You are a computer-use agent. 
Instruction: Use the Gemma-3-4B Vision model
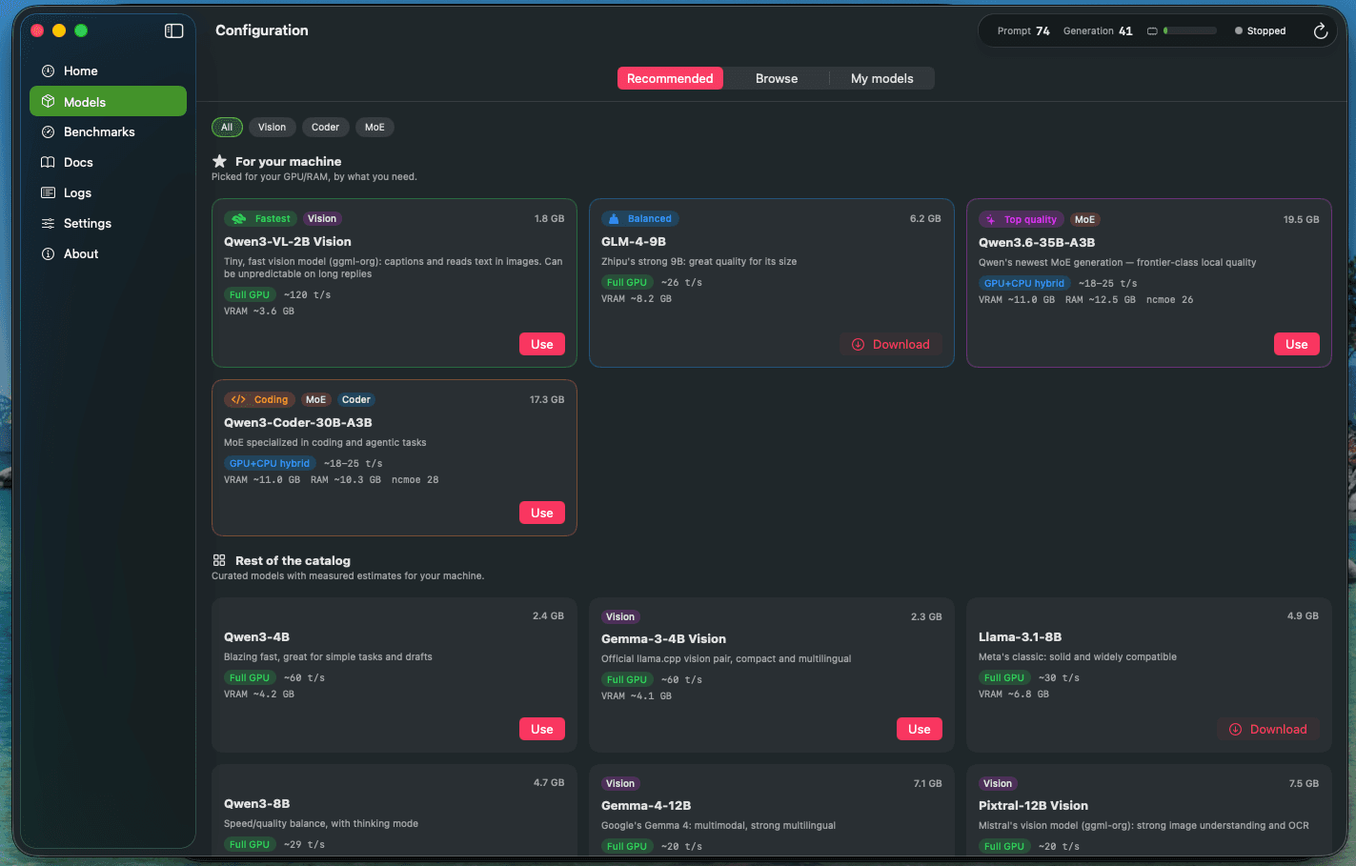(x=920, y=729)
